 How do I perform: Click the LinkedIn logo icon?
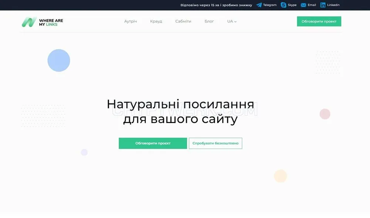[x=323, y=5]
